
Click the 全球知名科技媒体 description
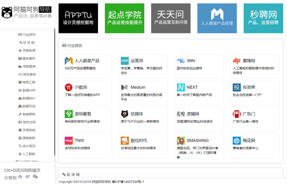point(77,148)
